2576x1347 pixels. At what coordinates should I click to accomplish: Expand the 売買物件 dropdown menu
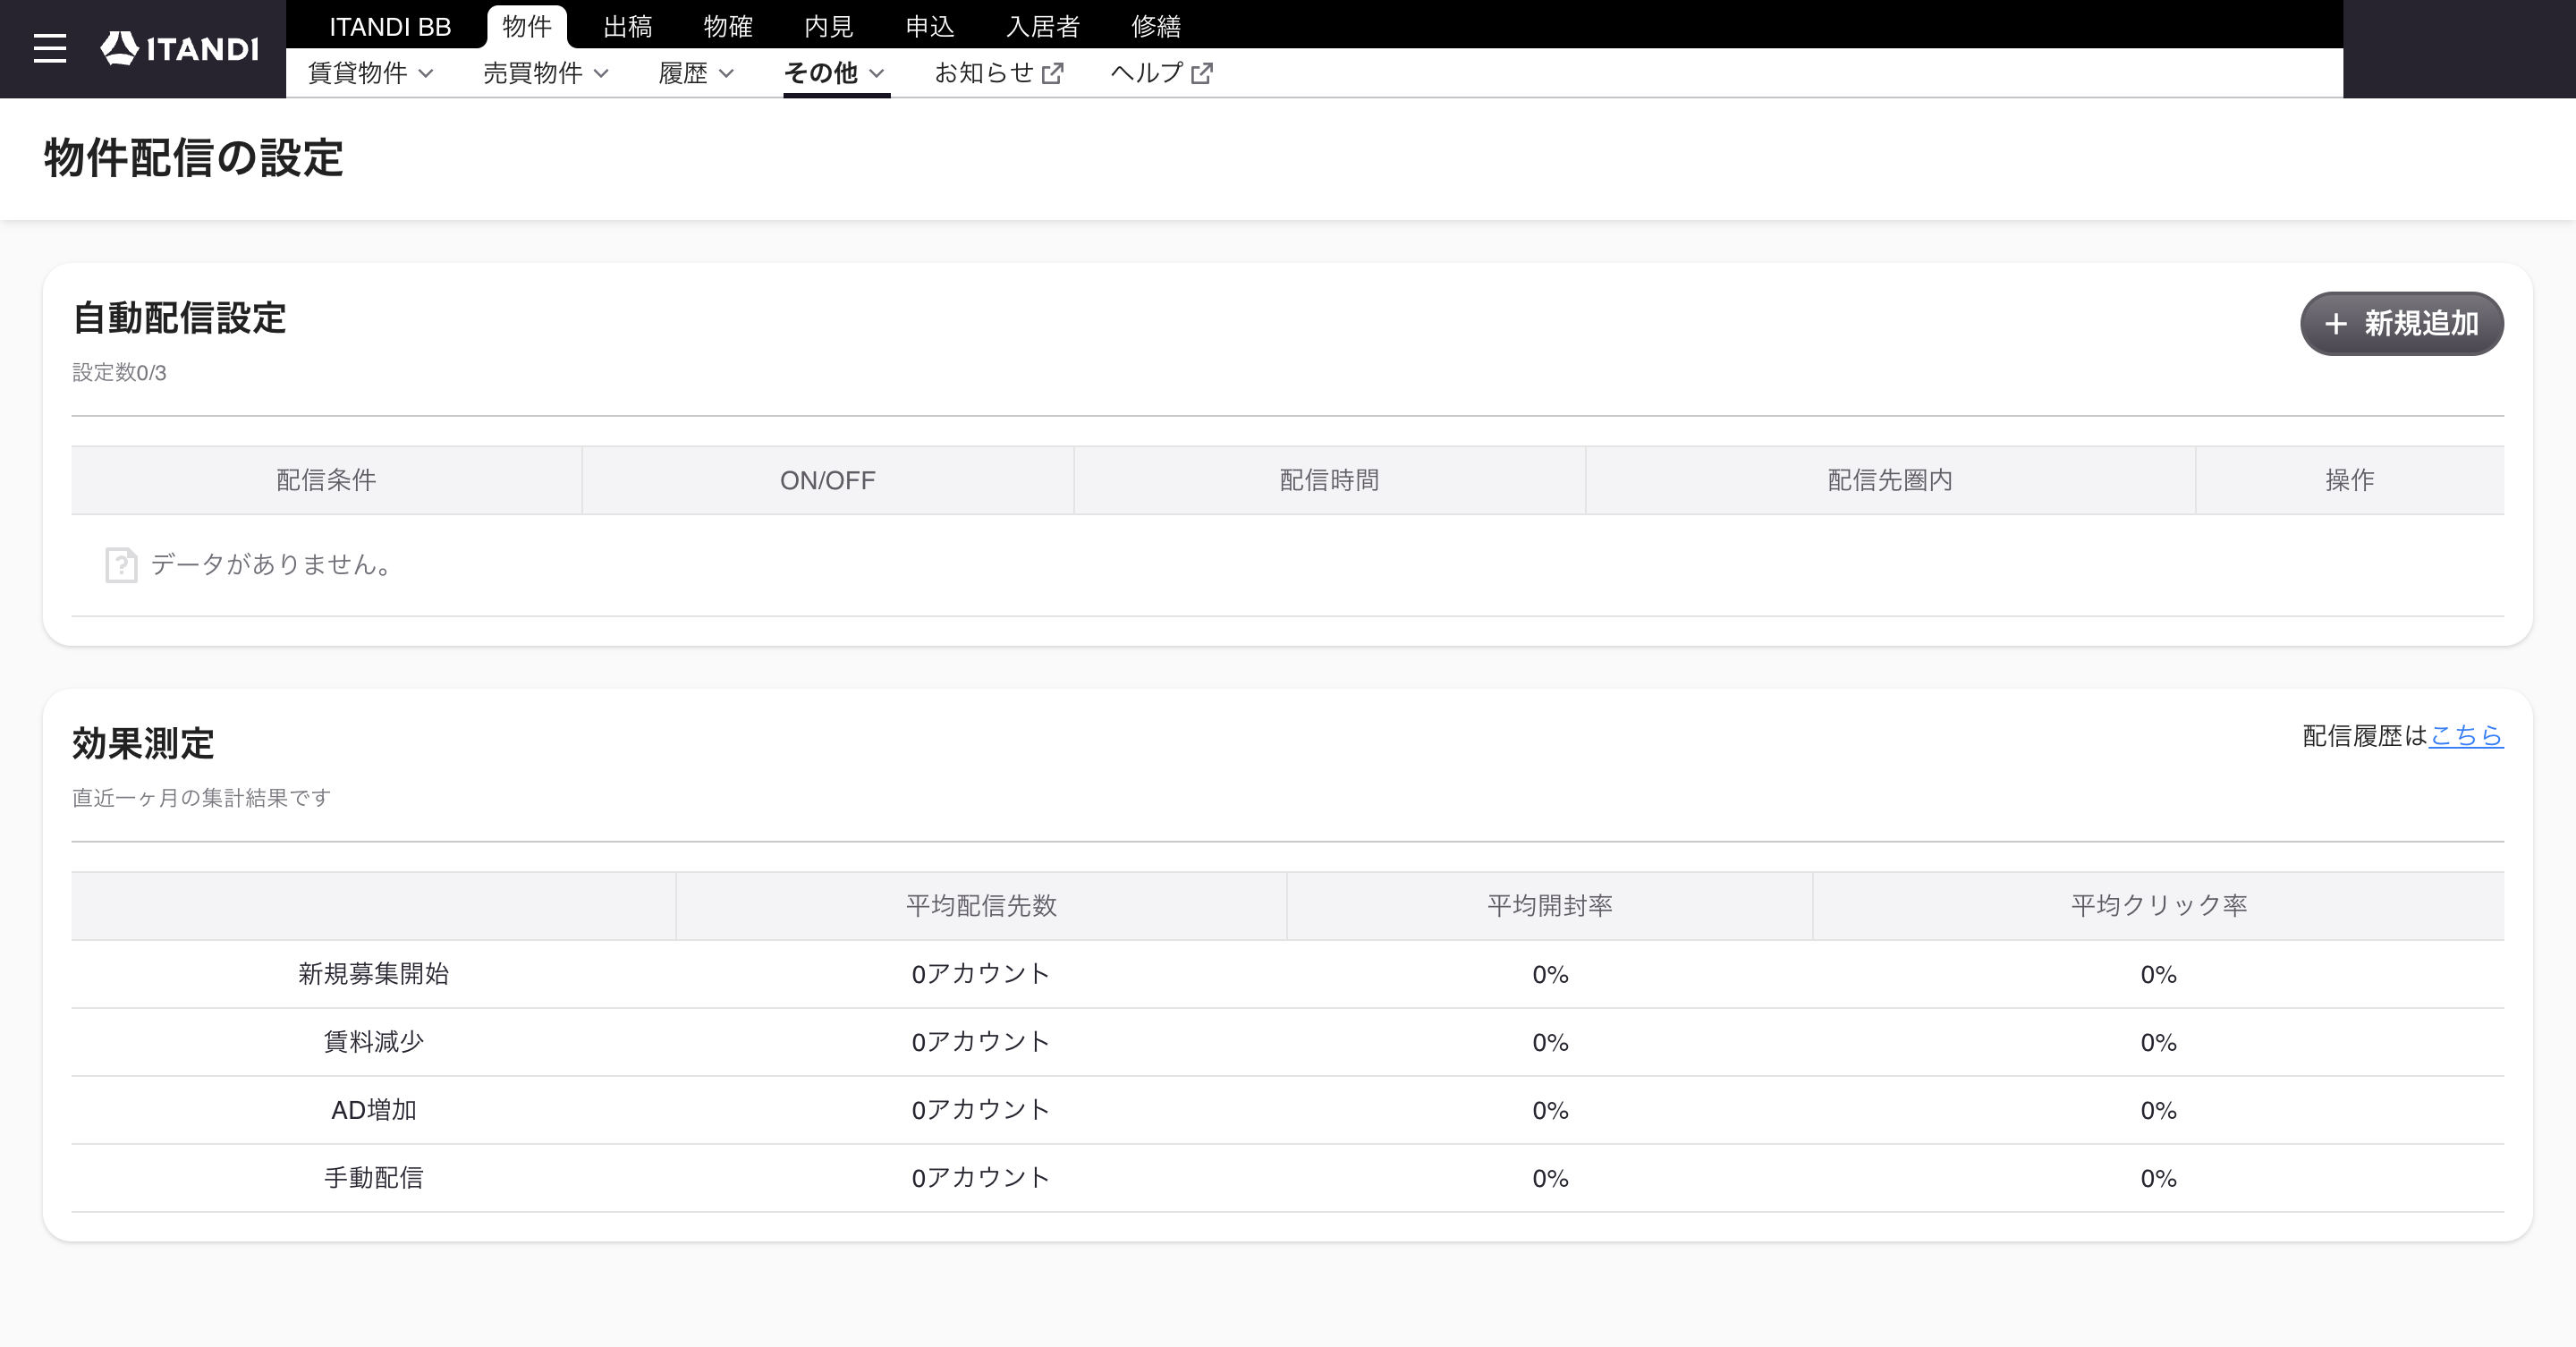(x=546, y=73)
